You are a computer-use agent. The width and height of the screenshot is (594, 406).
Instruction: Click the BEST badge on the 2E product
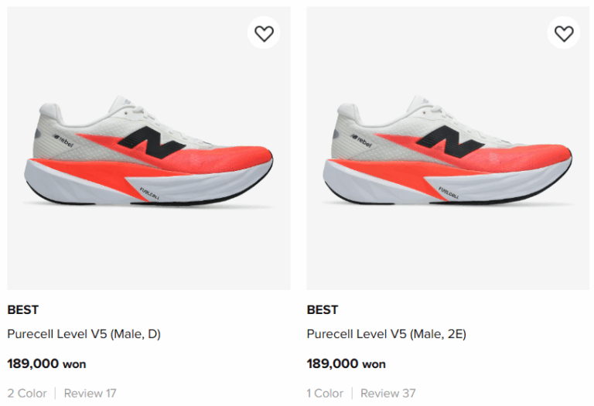click(x=323, y=309)
